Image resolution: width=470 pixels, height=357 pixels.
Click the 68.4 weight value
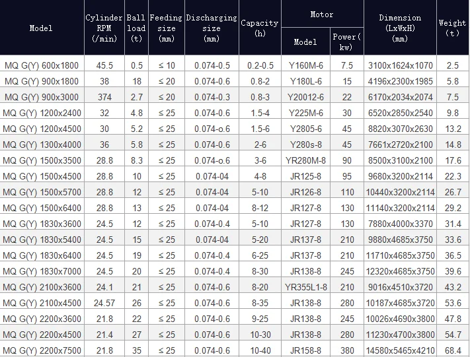[x=453, y=350]
